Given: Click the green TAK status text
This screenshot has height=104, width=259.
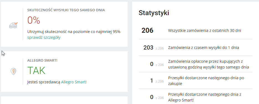Looking at the screenshot, I should click(36, 70).
